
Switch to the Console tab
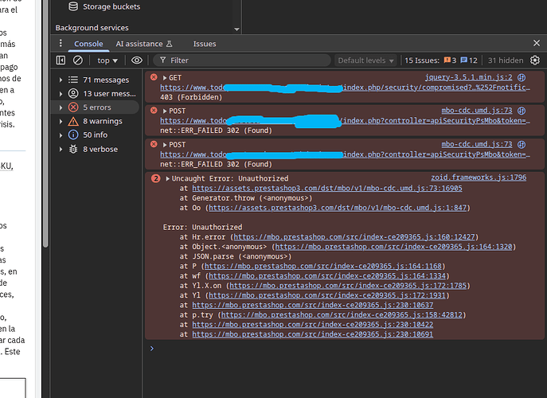[x=88, y=44]
